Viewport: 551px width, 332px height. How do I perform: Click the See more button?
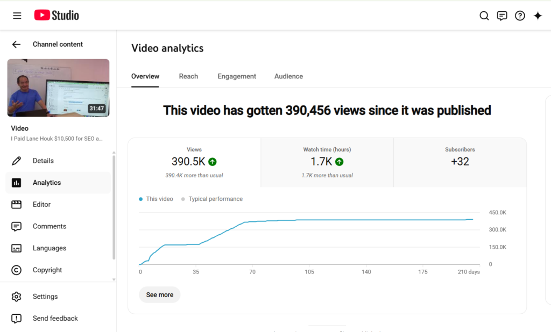pos(159,295)
